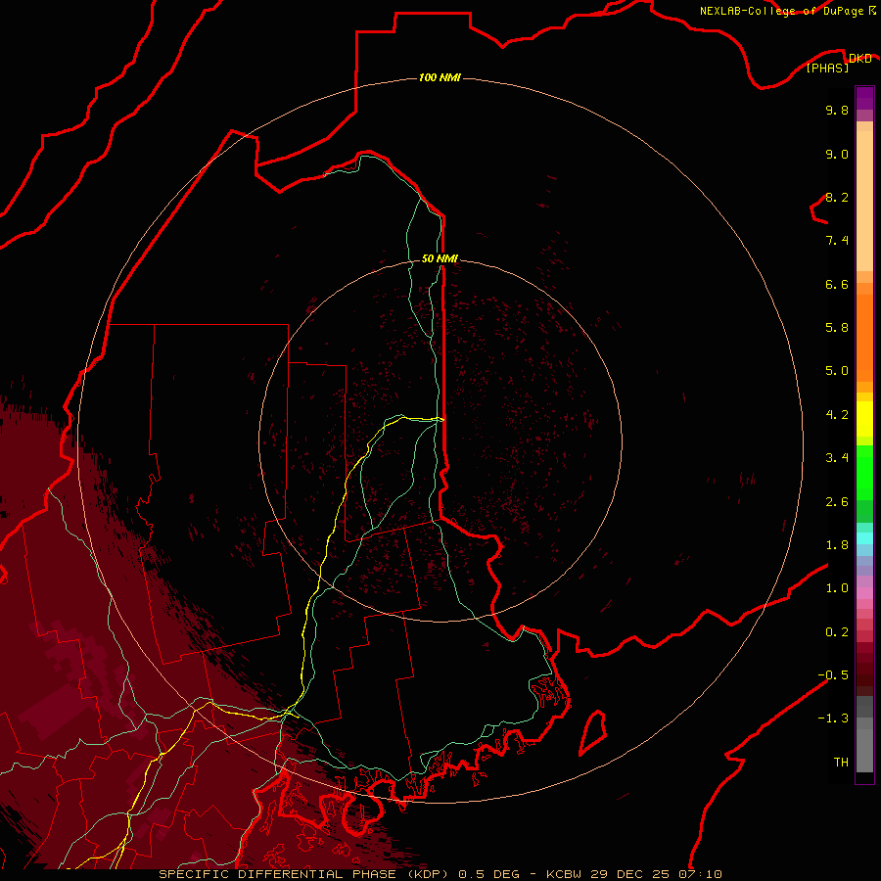Click the 4.2 legend value
This screenshot has width=881, height=881.
[837, 415]
